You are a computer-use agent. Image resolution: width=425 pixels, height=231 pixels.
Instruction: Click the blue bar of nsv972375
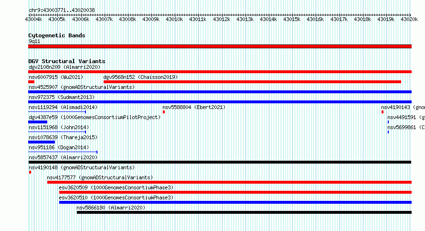(x=220, y=102)
